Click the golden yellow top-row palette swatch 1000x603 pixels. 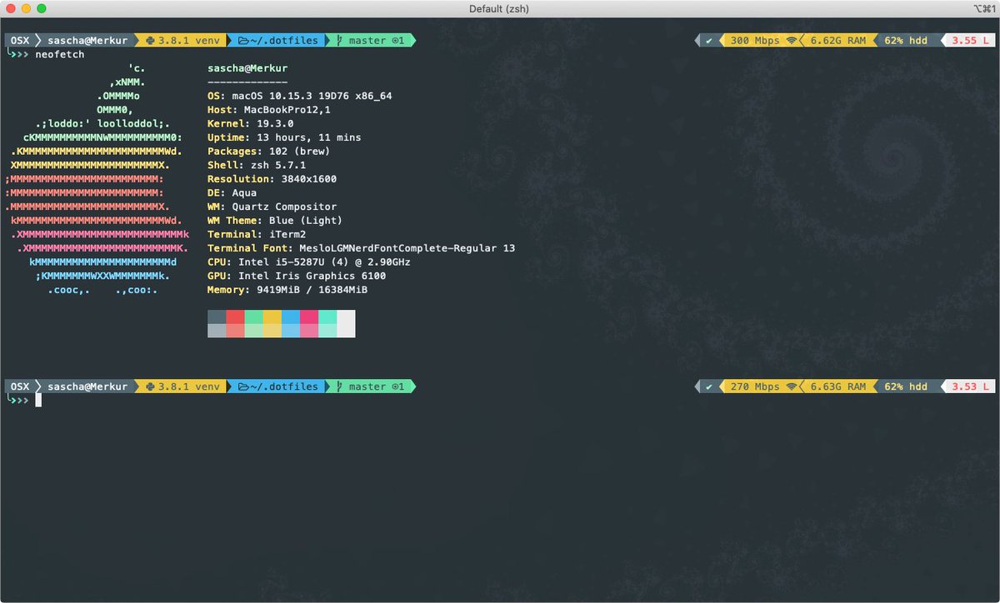272,317
